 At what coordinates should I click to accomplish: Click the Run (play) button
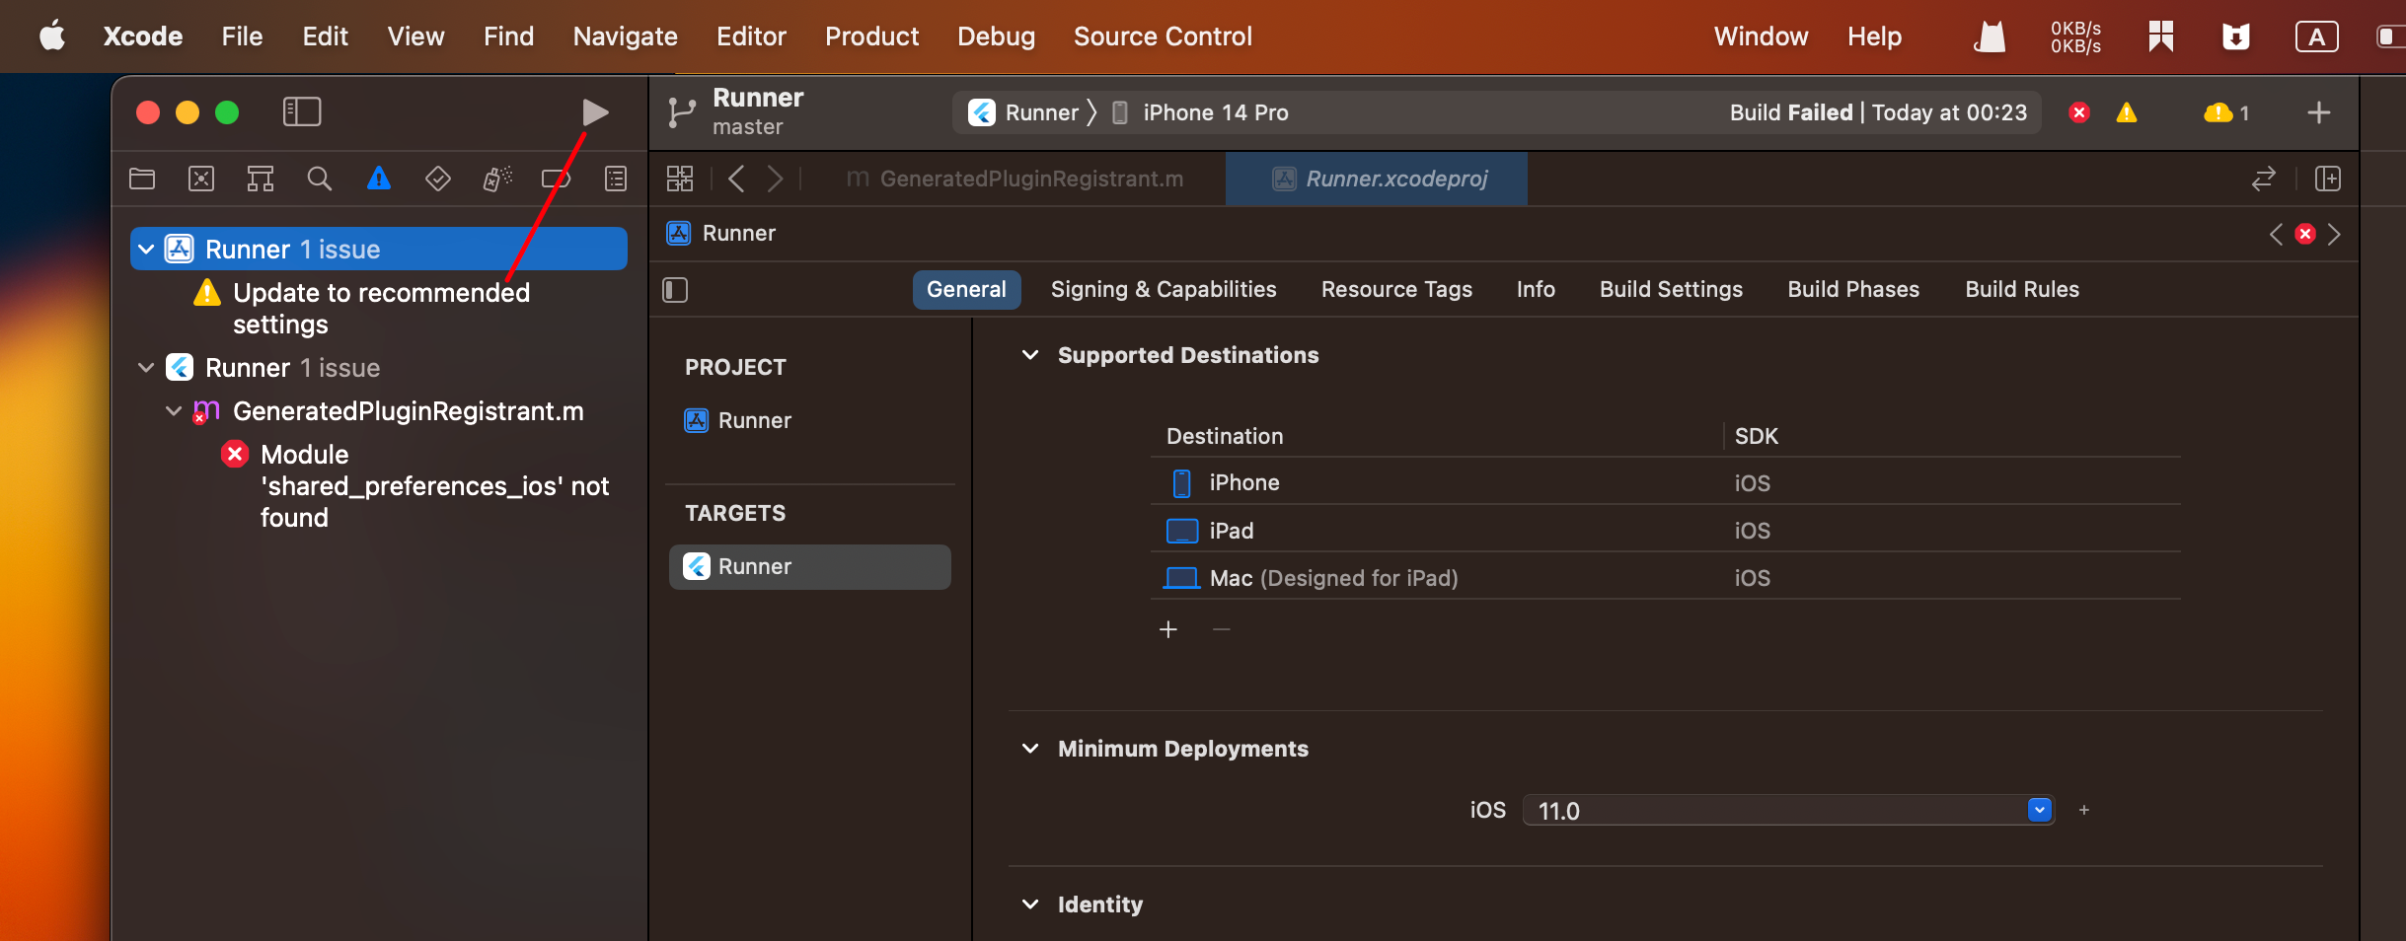tap(594, 112)
